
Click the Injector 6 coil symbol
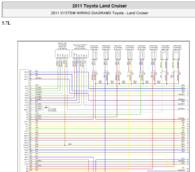(x=154, y=55)
